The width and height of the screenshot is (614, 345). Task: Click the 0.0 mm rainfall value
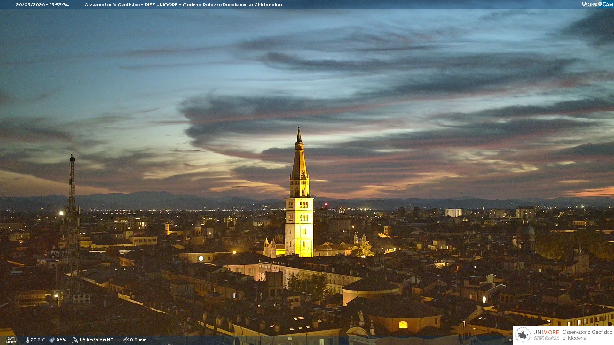pos(138,340)
